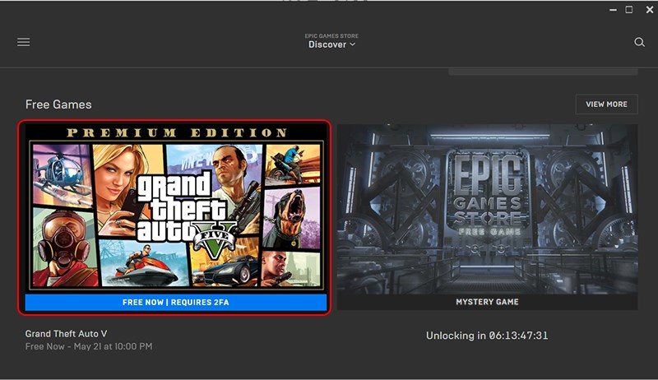658x380 pixels.
Task: Click the Unlocking in countdown timer text
Action: click(487, 336)
